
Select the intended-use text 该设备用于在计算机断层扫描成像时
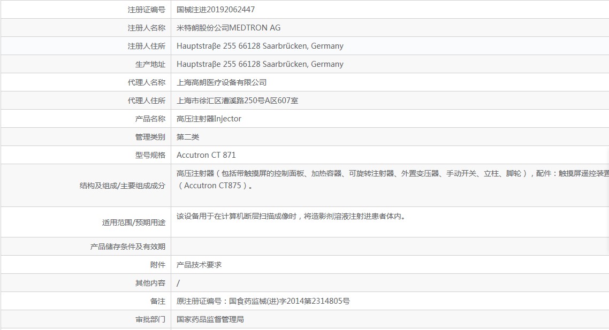coord(291,217)
